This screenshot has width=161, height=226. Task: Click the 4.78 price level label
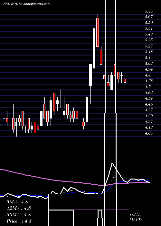click(x=149, y=81)
